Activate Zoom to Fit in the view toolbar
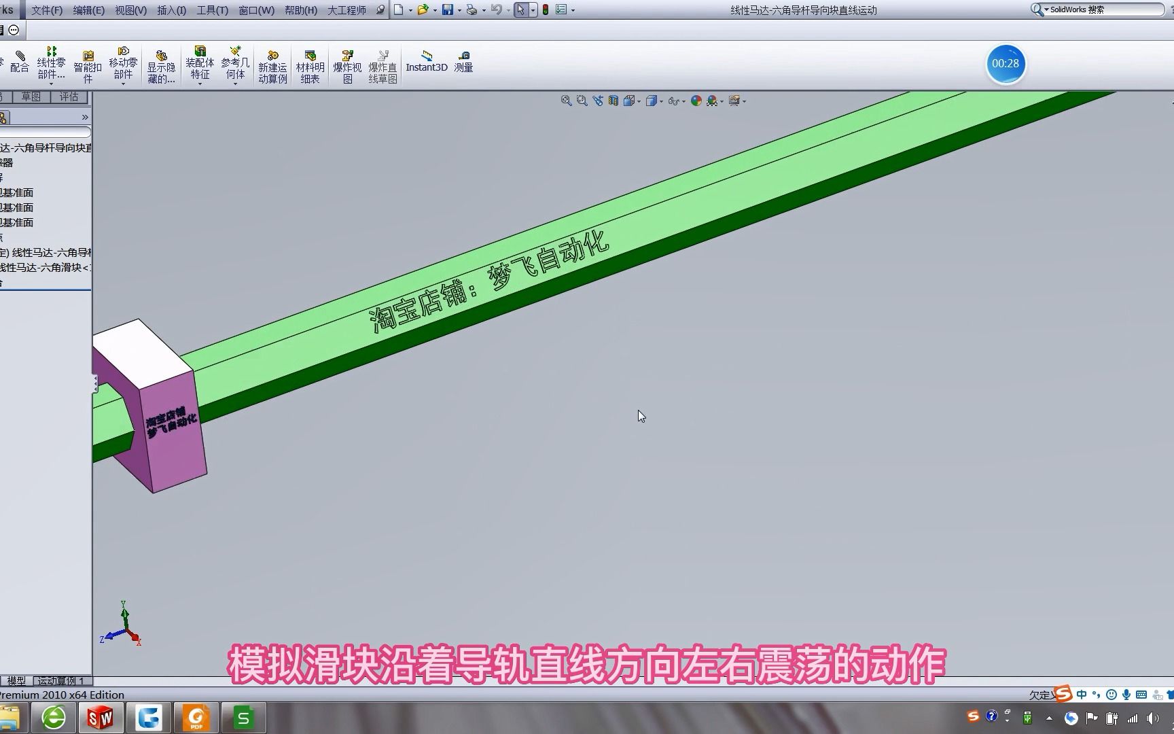The width and height of the screenshot is (1174, 734). point(565,101)
